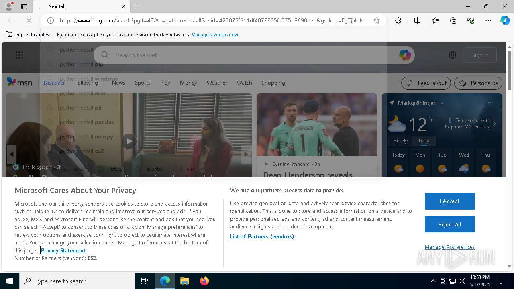The image size is (514, 289).
Task: Switch weather to Hourly
Action: click(x=400, y=141)
